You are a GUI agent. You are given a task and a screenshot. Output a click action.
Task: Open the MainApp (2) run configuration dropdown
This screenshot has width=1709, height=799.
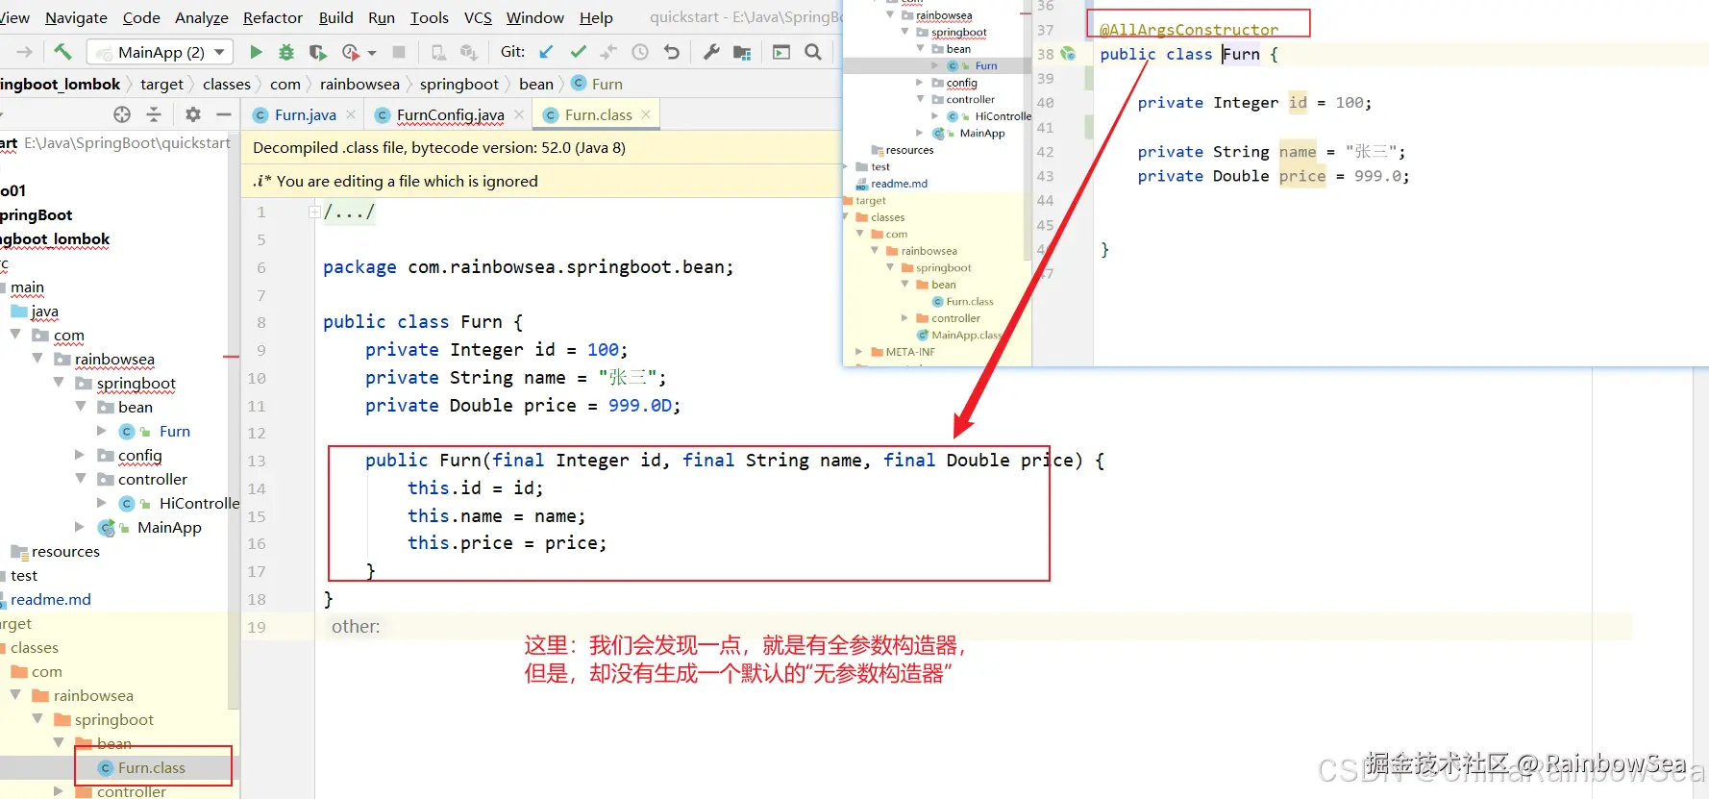tap(161, 52)
